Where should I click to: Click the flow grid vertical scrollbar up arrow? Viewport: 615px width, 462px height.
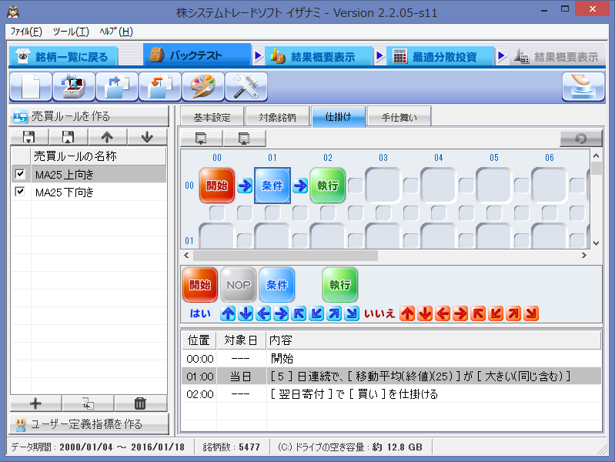click(x=597, y=156)
